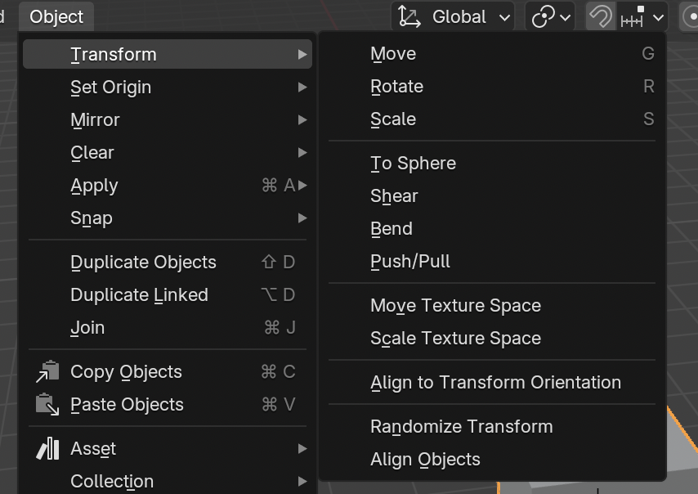
Task: Click the Object menu in header
Action: click(x=56, y=17)
